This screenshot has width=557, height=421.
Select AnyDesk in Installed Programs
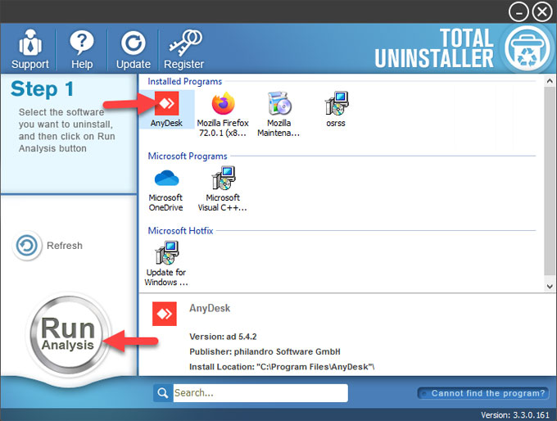166,109
